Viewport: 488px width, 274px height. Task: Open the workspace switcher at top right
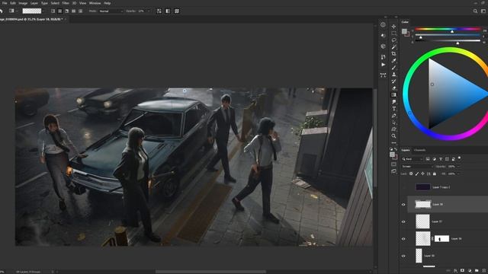click(483, 11)
